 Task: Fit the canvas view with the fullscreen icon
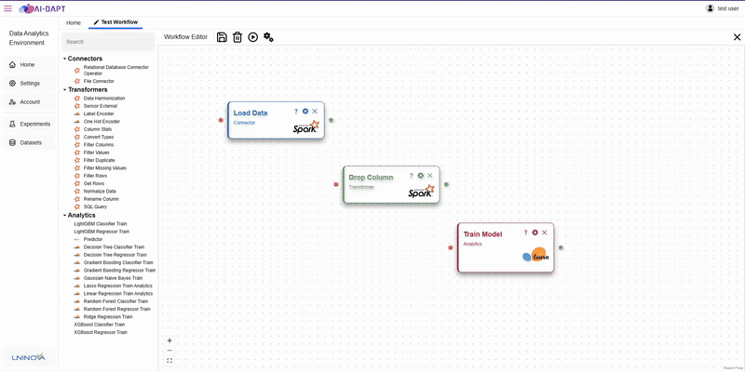point(169,361)
